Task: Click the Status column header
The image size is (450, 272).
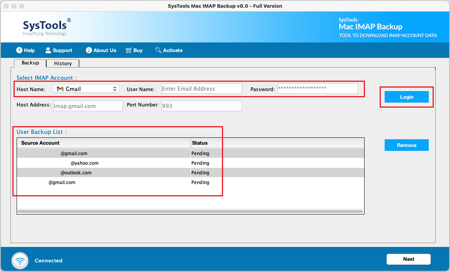Action: coord(277,143)
